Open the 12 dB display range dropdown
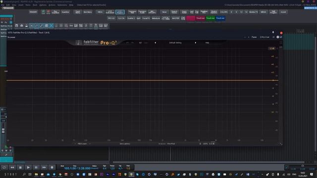This screenshot has width=317, height=178. (272, 48)
